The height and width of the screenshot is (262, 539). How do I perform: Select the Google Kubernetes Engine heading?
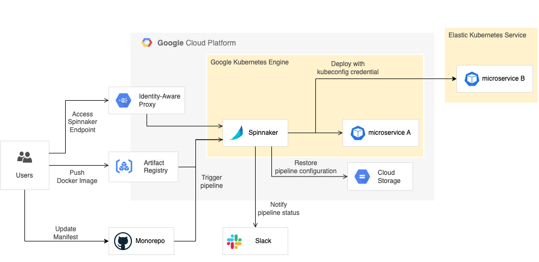pos(250,62)
